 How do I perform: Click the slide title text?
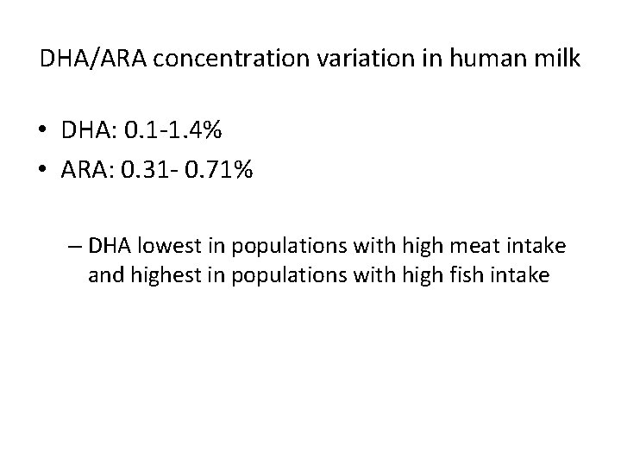310,60
